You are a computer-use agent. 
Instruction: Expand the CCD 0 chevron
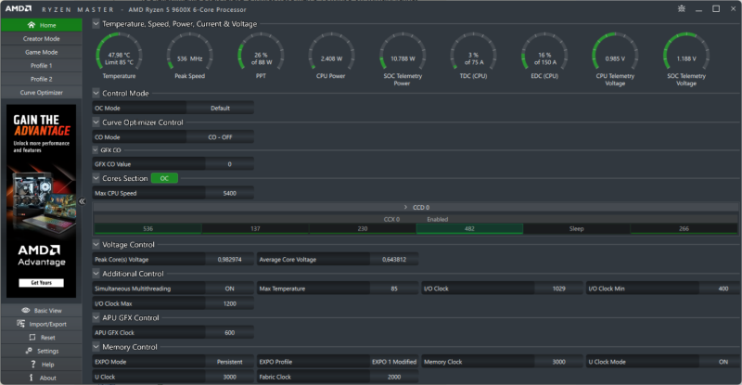(405, 207)
